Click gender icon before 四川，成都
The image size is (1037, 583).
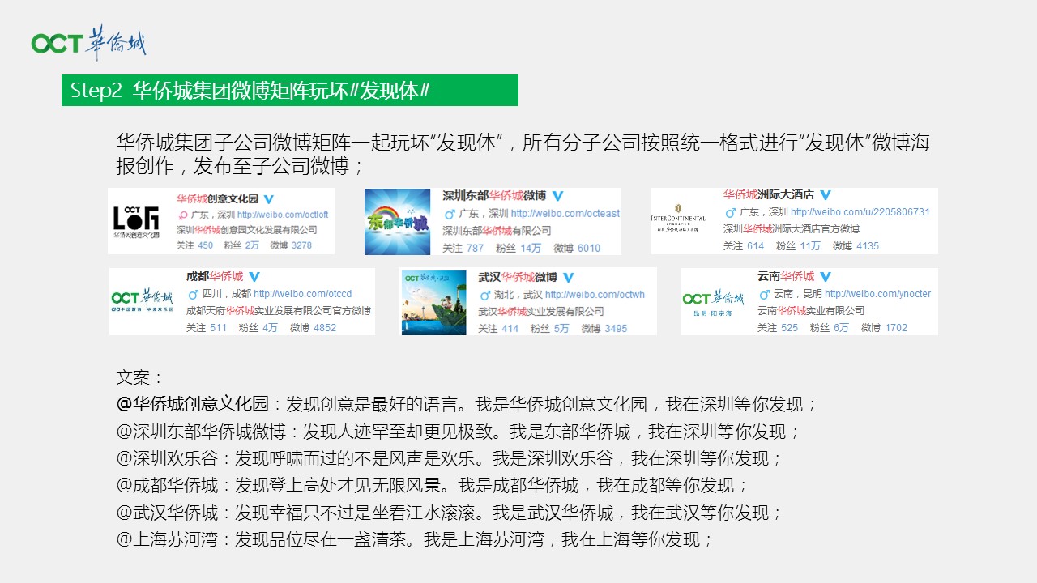(x=192, y=294)
